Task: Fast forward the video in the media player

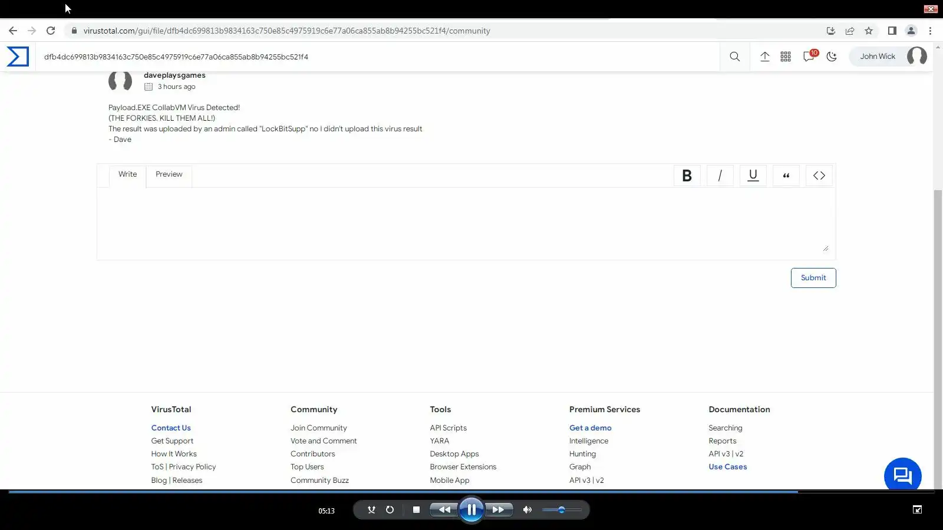Action: click(498, 510)
